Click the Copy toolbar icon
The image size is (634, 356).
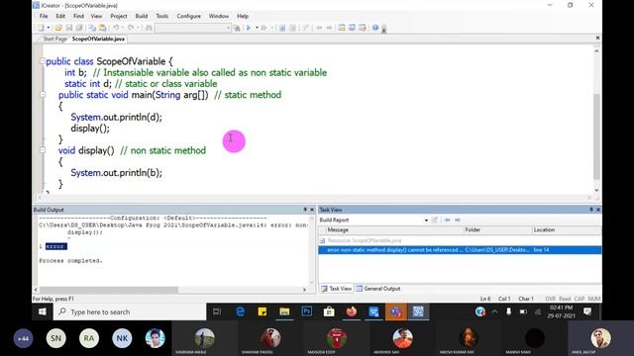[x=92, y=28]
